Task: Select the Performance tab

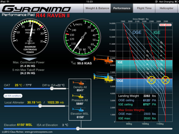Action: click(x=122, y=8)
